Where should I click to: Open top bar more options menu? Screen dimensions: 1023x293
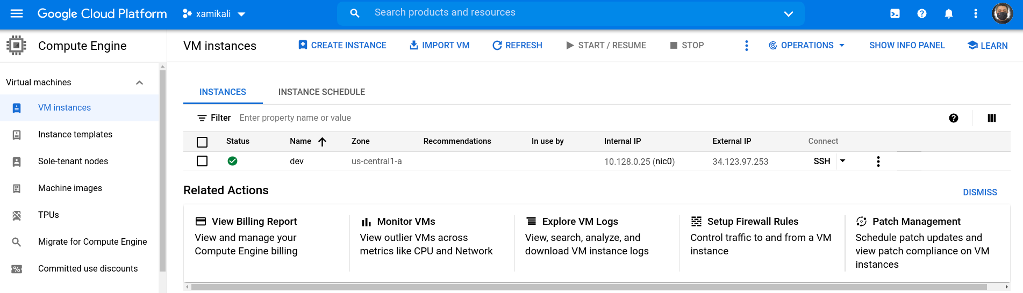coord(976,14)
